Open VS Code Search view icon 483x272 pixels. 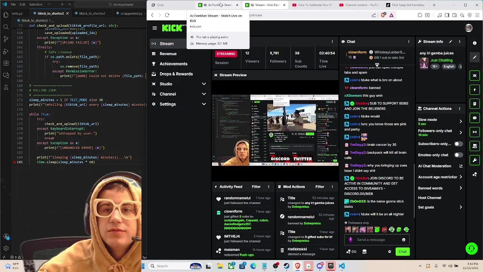[x=6, y=27]
